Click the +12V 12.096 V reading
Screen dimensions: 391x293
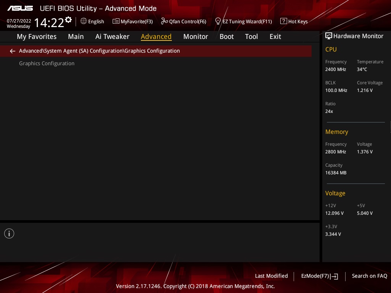coord(334,213)
